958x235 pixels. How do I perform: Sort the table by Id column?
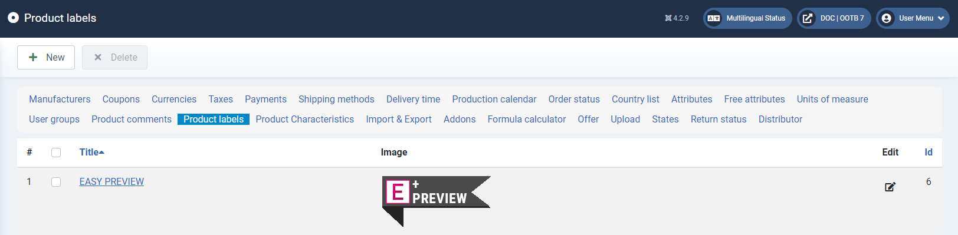point(929,152)
